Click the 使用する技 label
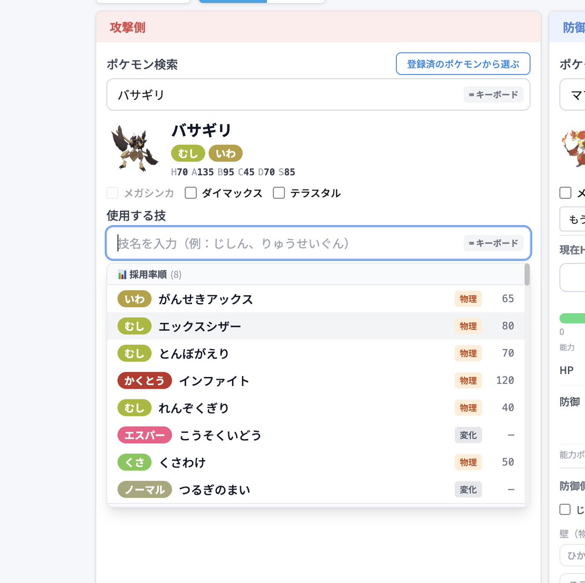This screenshot has height=583, width=585. tap(136, 216)
